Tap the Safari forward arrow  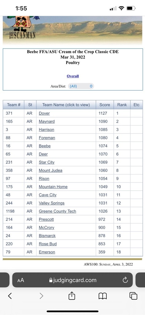coord(41,296)
